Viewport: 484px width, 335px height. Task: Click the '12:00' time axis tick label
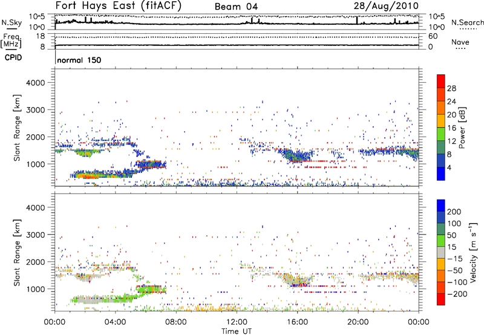point(237,322)
